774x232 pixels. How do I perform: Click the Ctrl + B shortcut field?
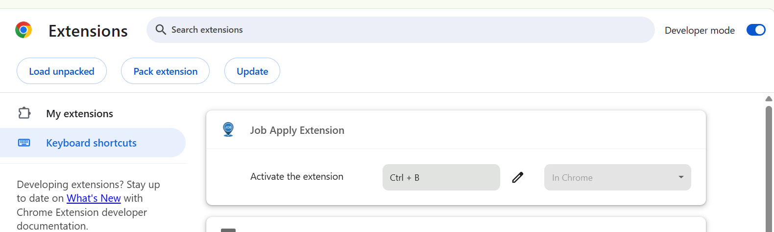[441, 177]
